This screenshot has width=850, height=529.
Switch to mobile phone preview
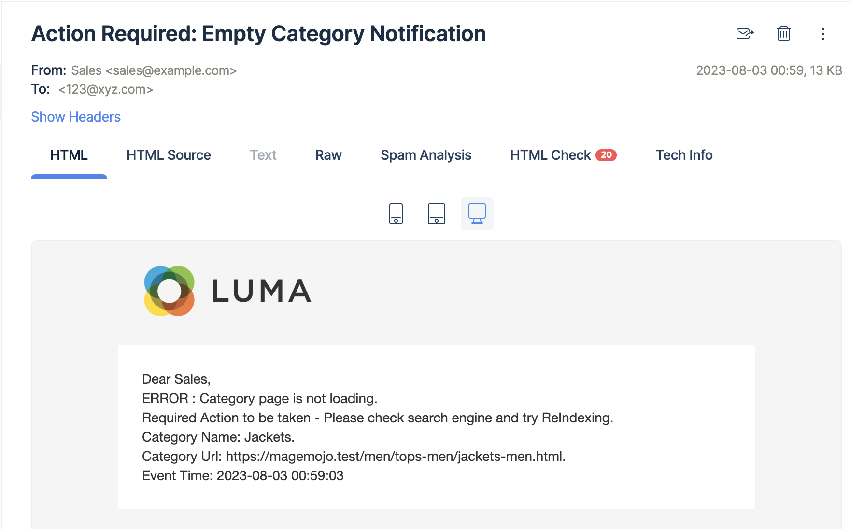(x=396, y=214)
